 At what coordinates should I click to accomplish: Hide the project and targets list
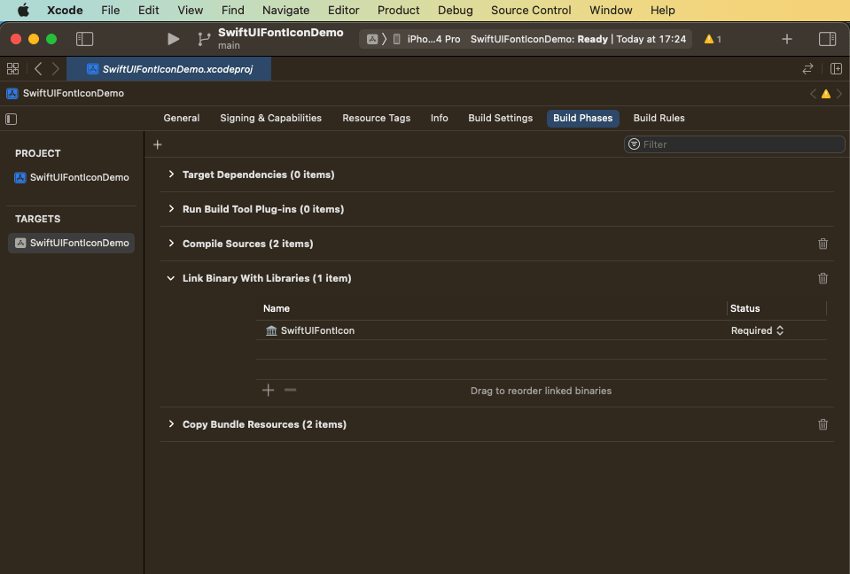11,119
